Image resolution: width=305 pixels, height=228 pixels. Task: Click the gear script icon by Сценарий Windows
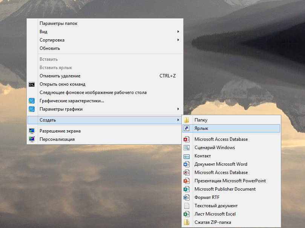coord(187,148)
